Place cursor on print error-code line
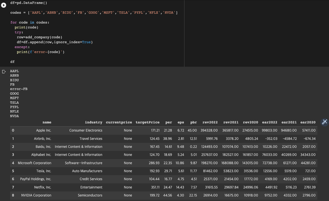The image size is (329, 201). [41, 52]
